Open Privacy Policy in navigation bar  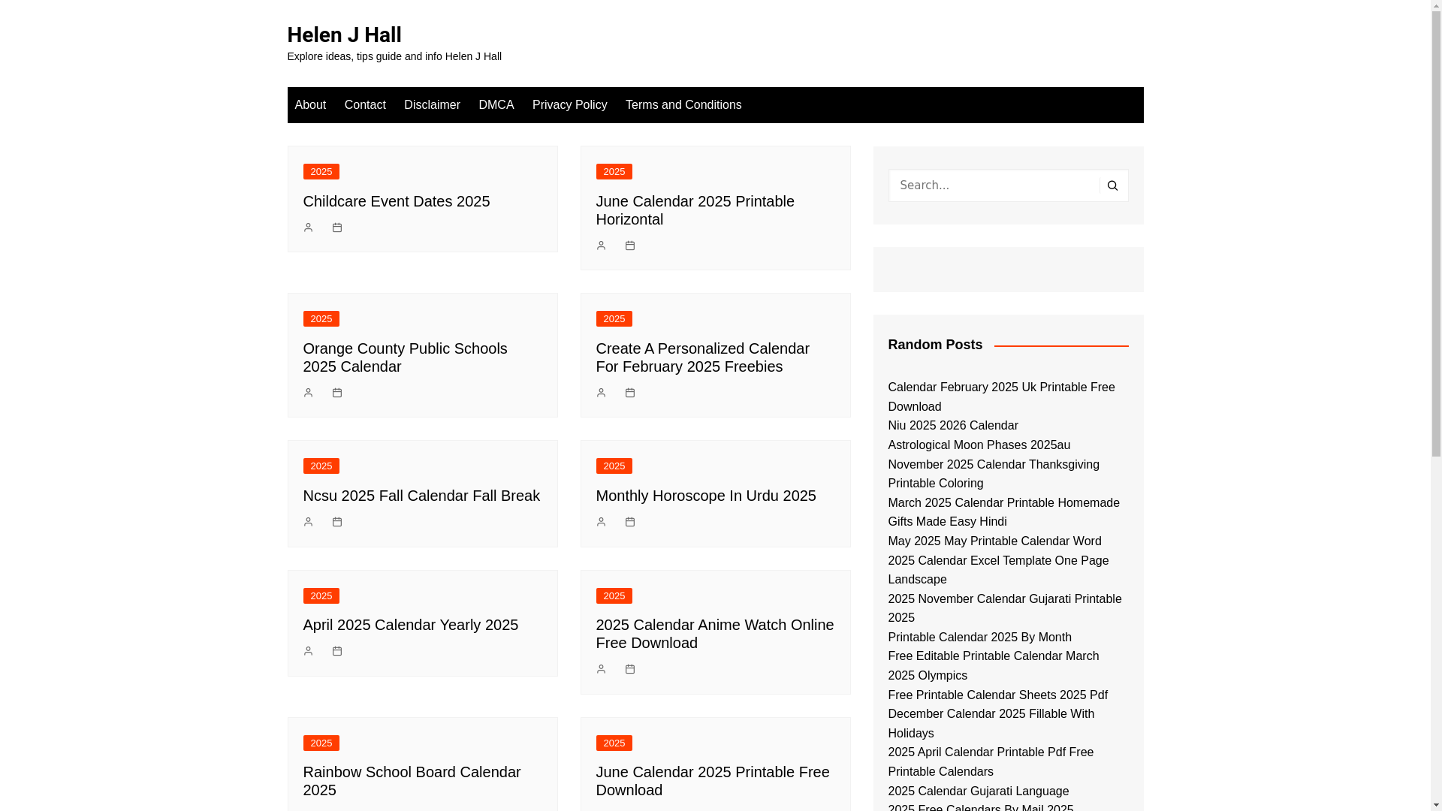click(570, 105)
